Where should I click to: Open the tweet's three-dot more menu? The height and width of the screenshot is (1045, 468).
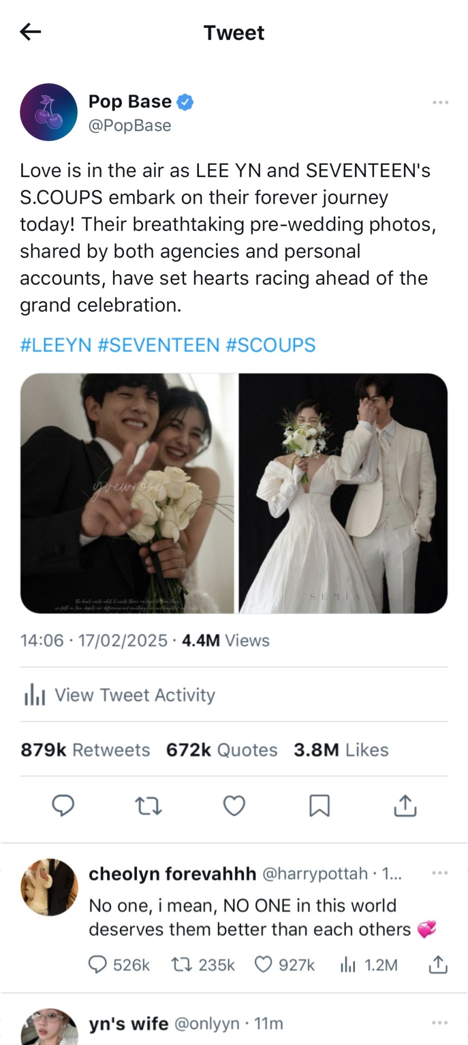pos(440,102)
